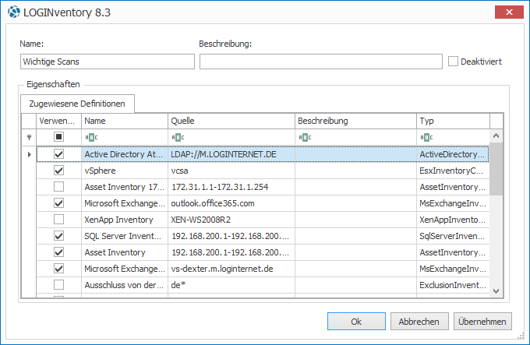Open the Zugewiesene Definitionen tab

tap(77, 104)
